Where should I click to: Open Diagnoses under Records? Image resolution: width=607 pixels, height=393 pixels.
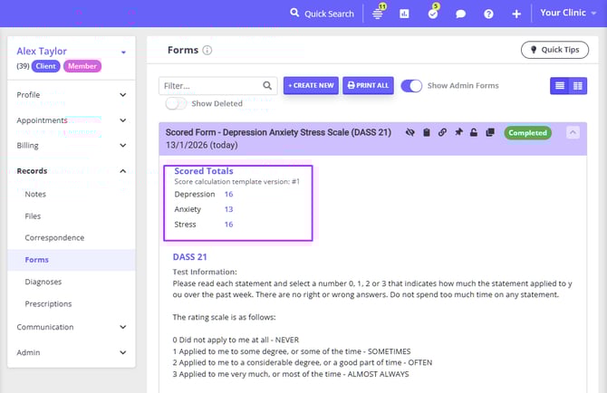[43, 282]
